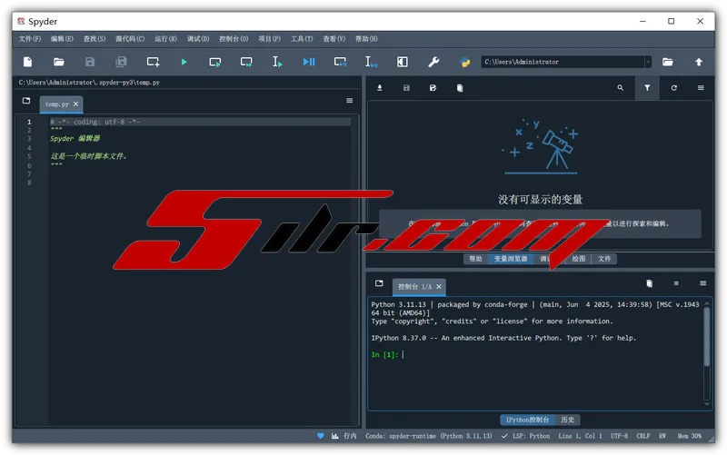Browse for a working directory folder
Screen dimensions: 727x455
point(668,62)
